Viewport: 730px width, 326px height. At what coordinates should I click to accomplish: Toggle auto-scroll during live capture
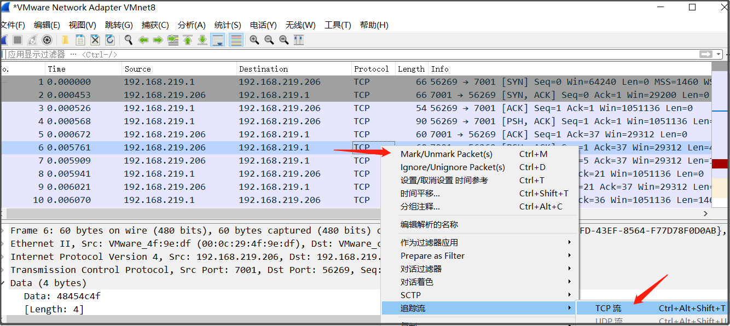pos(217,40)
